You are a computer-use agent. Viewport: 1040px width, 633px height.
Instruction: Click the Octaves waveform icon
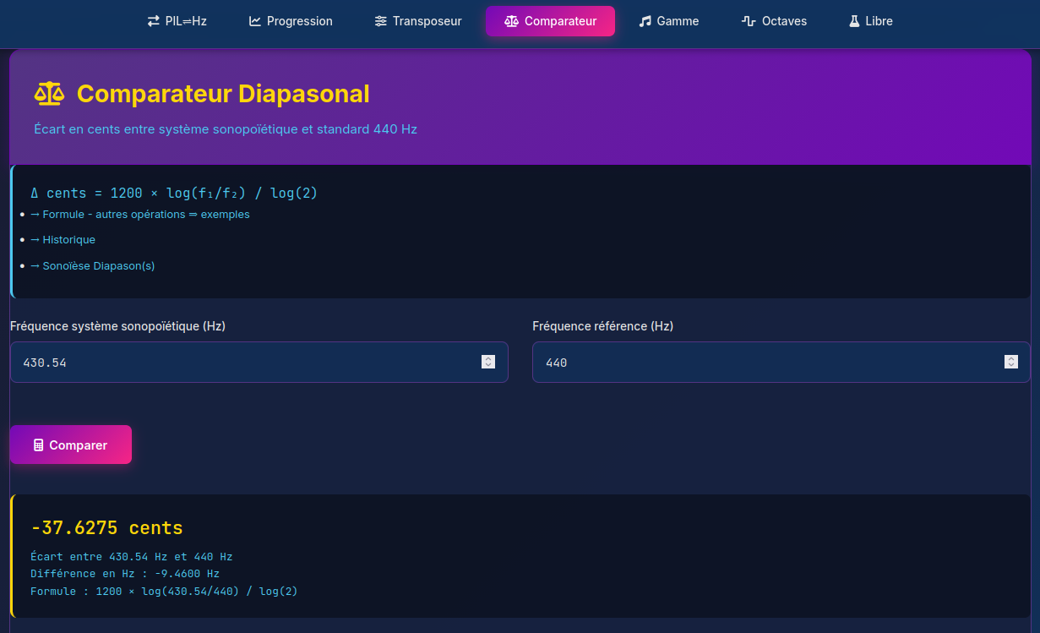click(749, 21)
